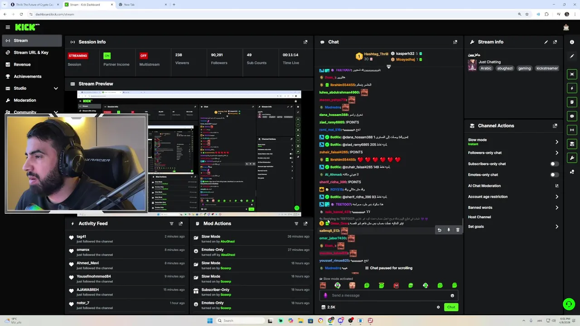Click the pin icon on hovered chat message
Screen dimensions: 580x326
click(x=449, y=230)
